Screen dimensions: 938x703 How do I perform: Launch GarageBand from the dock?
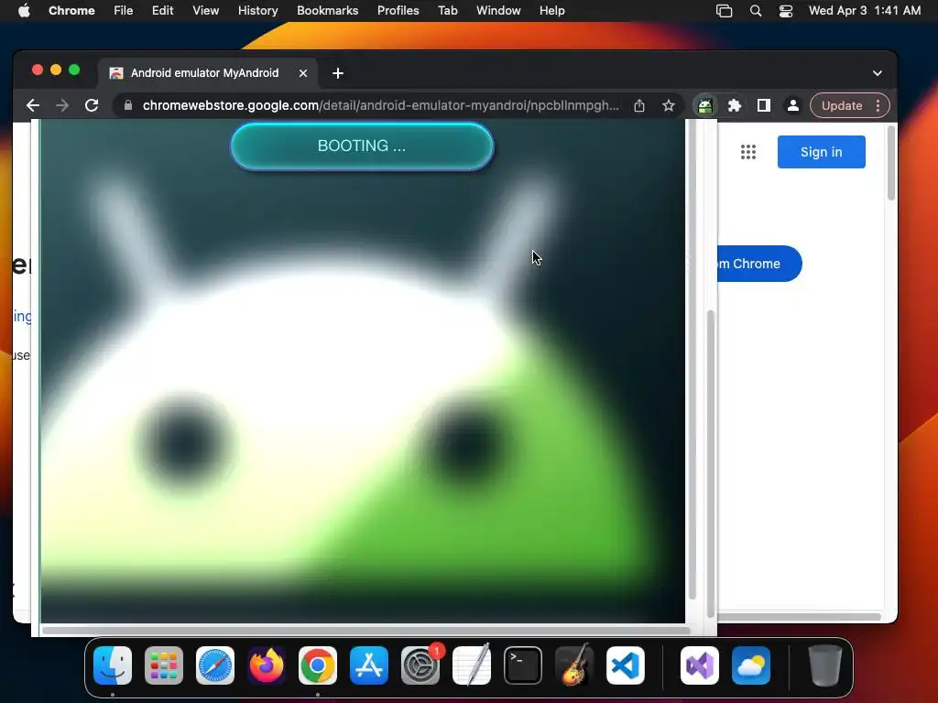pyautogui.click(x=574, y=665)
